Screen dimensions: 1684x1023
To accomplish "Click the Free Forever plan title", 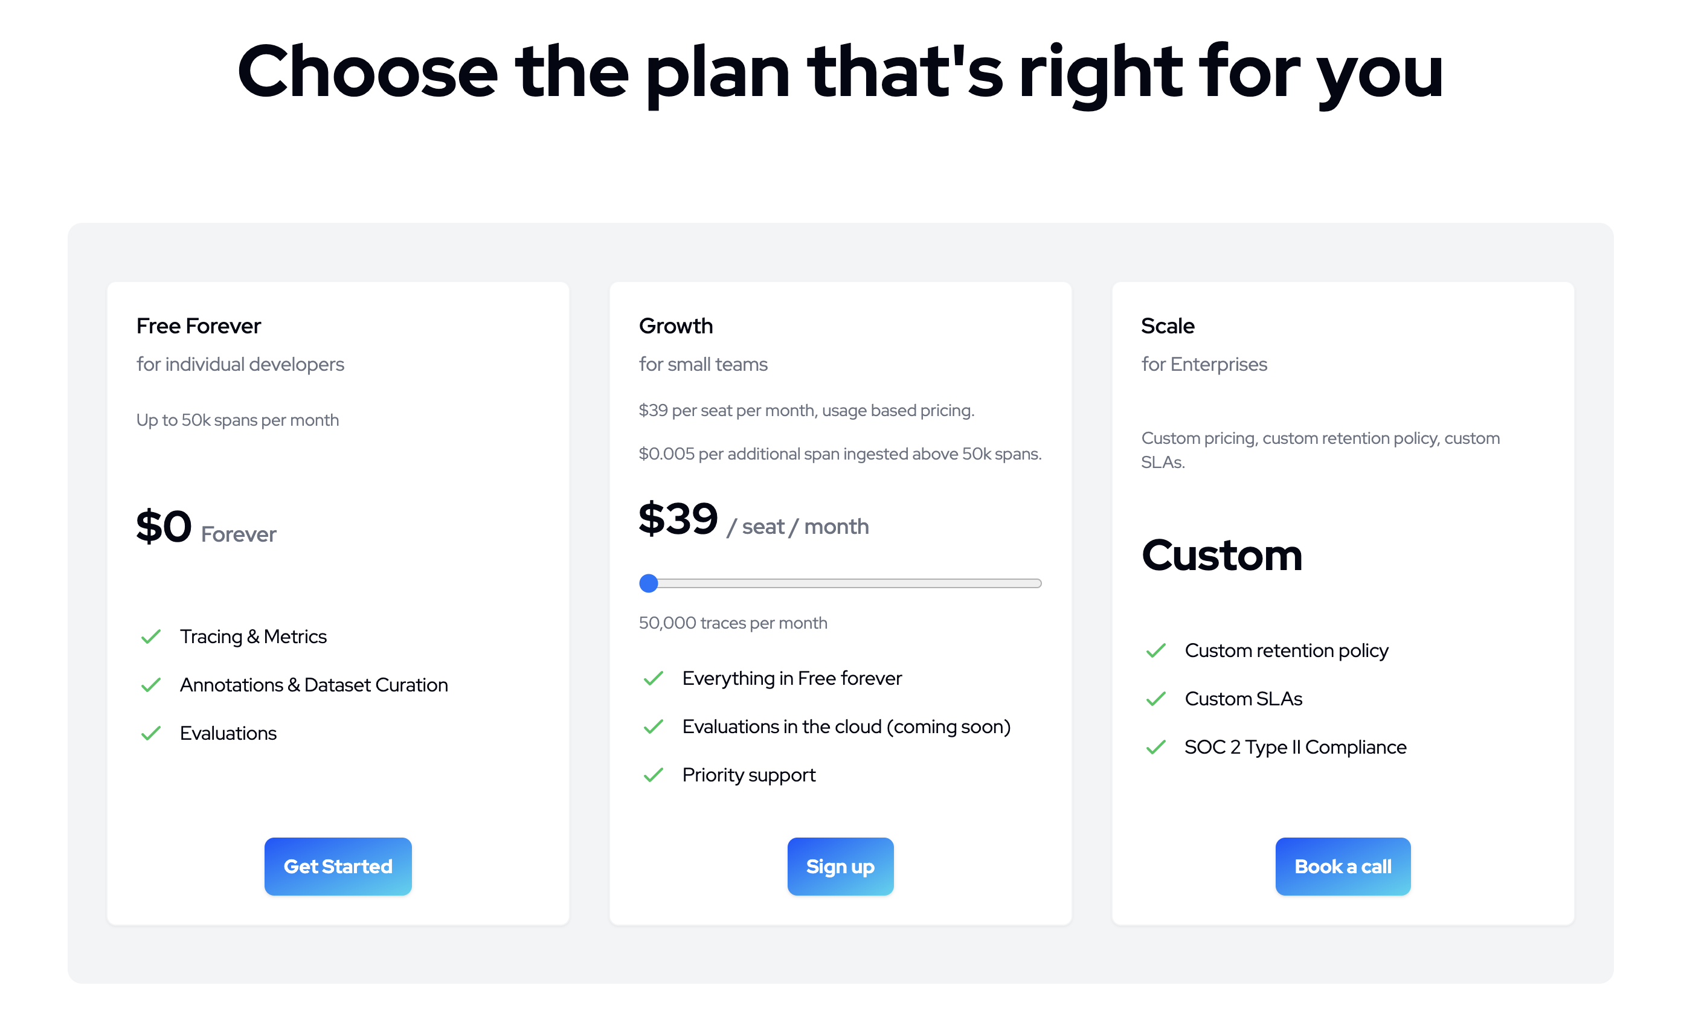I will (198, 326).
